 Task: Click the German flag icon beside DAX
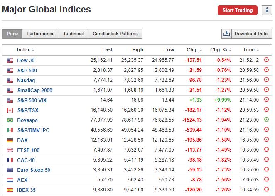(10, 140)
